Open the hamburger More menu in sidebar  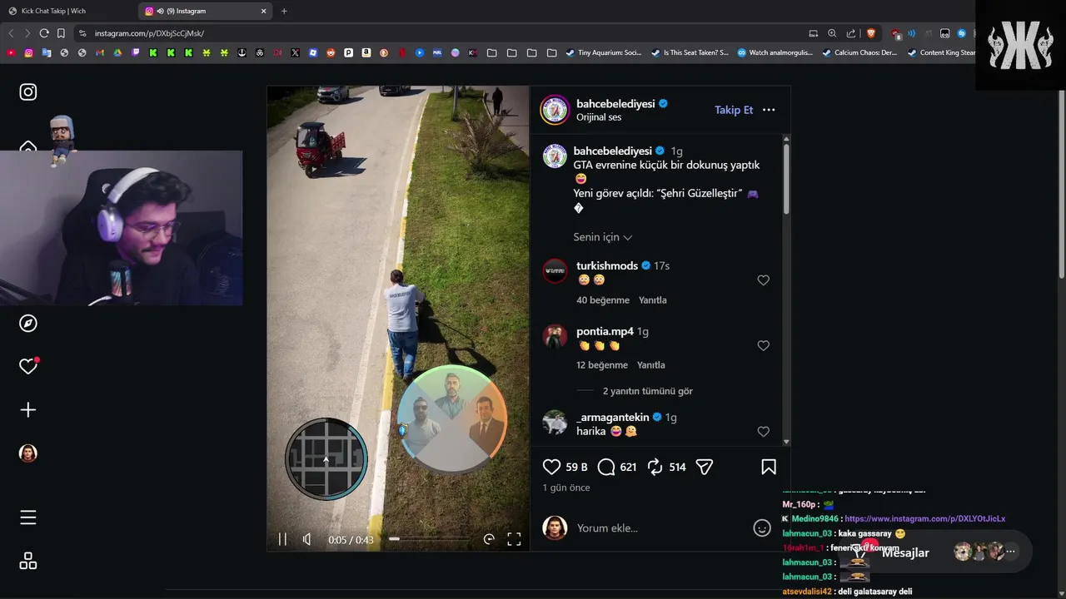point(28,517)
